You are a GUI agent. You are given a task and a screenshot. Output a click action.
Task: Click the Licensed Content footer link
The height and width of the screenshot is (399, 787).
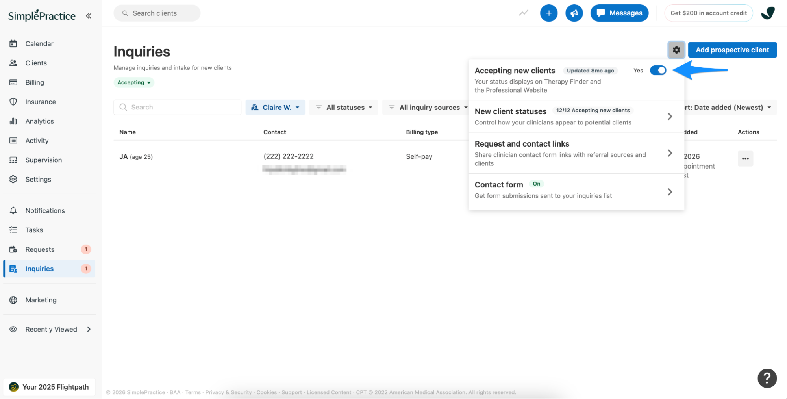click(x=329, y=392)
